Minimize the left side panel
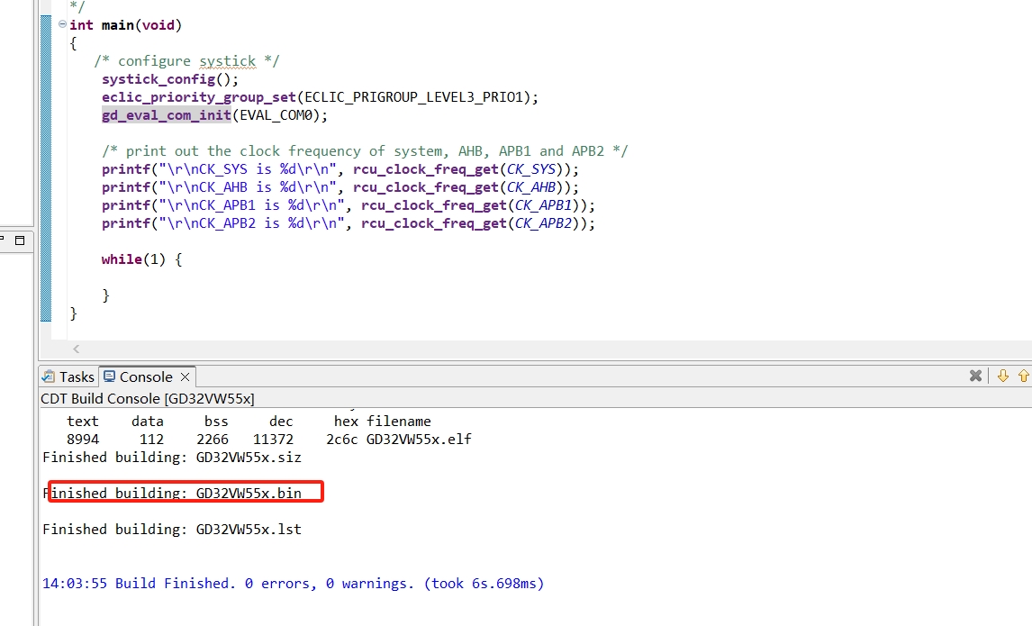 [3, 241]
